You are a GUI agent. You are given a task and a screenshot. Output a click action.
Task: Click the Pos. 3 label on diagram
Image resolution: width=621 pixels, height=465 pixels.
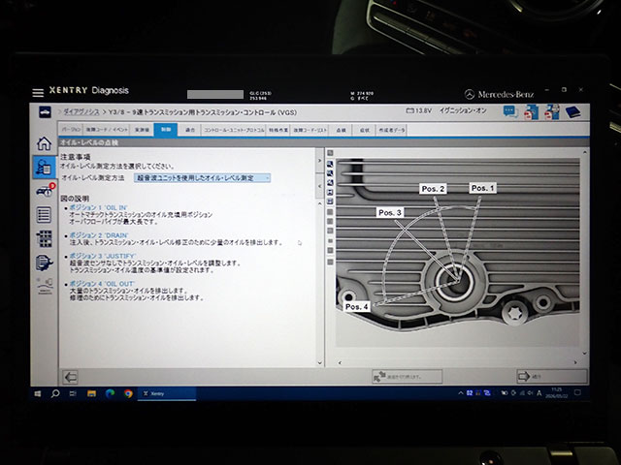pyautogui.click(x=390, y=213)
